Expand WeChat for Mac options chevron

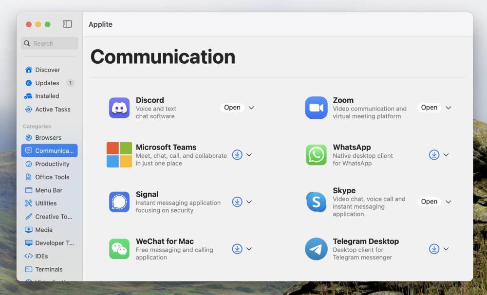(249, 249)
